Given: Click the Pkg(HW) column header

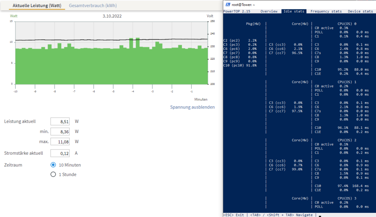Looking at the screenshot, I should (253, 24).
